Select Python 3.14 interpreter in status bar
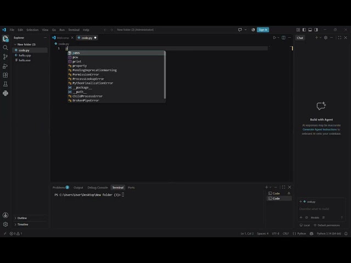351x263 pixels. [x=329, y=233]
